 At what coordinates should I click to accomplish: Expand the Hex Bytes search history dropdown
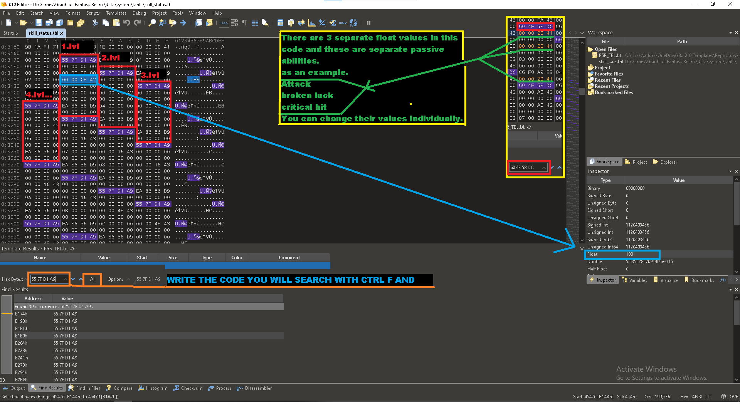click(x=66, y=279)
